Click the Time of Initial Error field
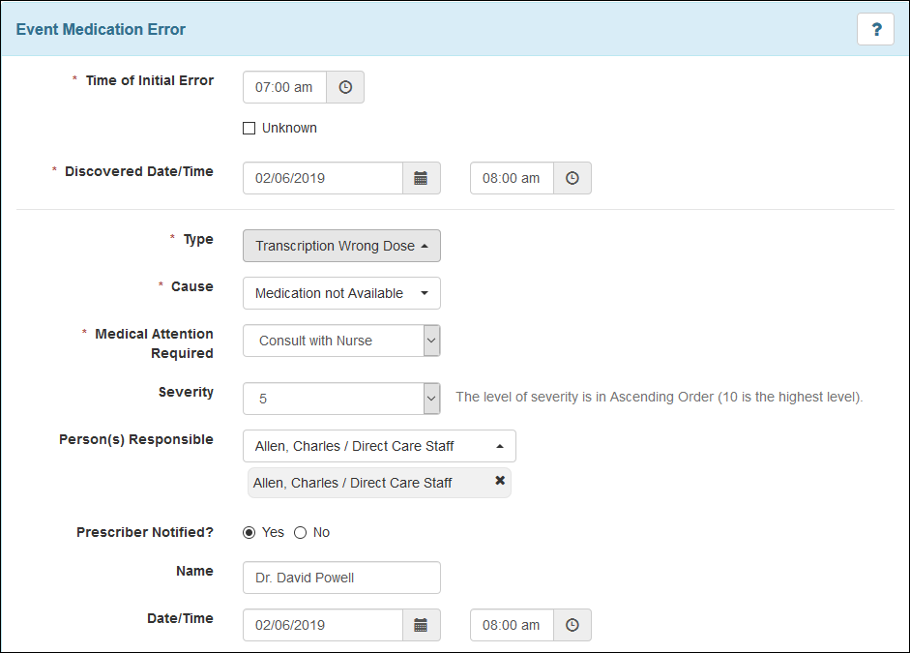 pos(284,87)
